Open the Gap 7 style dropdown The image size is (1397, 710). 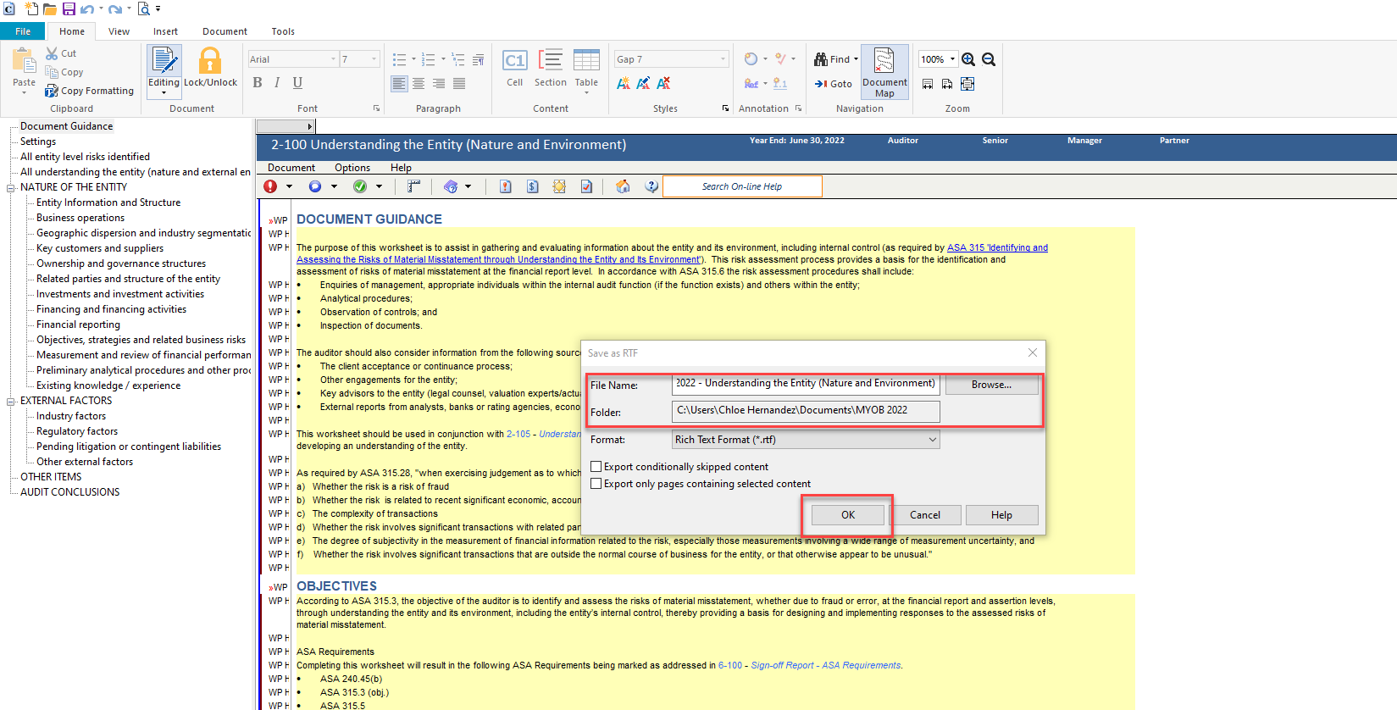click(x=723, y=59)
